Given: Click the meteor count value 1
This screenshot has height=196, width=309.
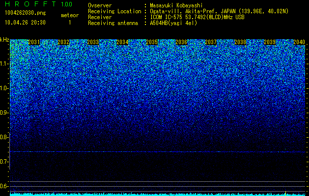Looking at the screenshot, I should coord(70,23).
